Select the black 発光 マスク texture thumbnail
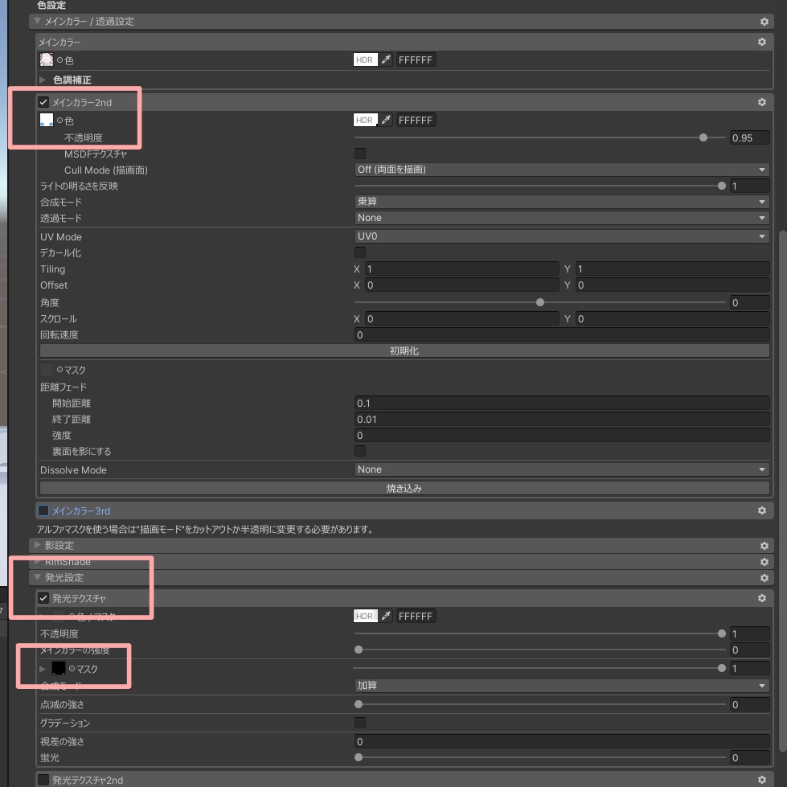Viewport: 787px width, 787px height. click(x=58, y=668)
